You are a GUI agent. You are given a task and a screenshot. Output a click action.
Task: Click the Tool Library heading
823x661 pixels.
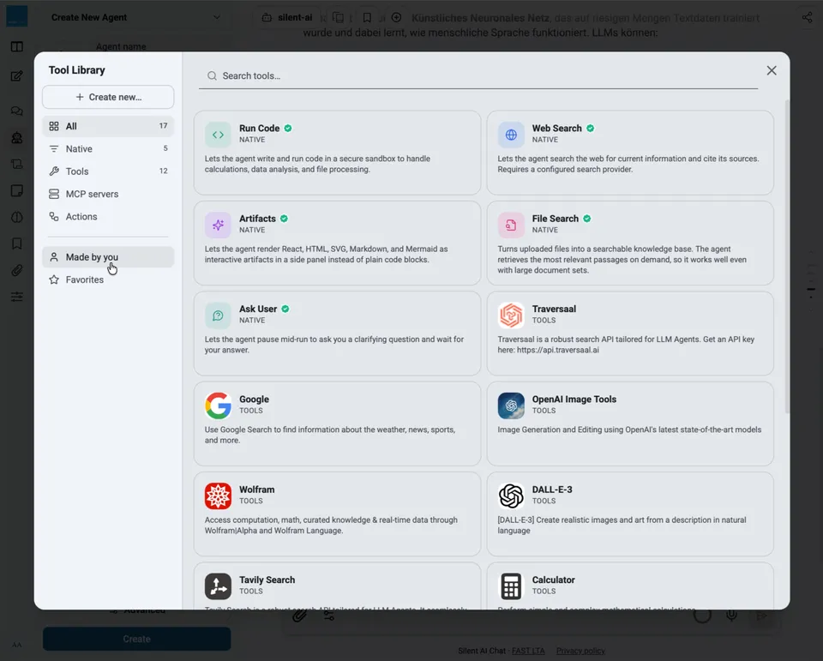pyautogui.click(x=76, y=69)
